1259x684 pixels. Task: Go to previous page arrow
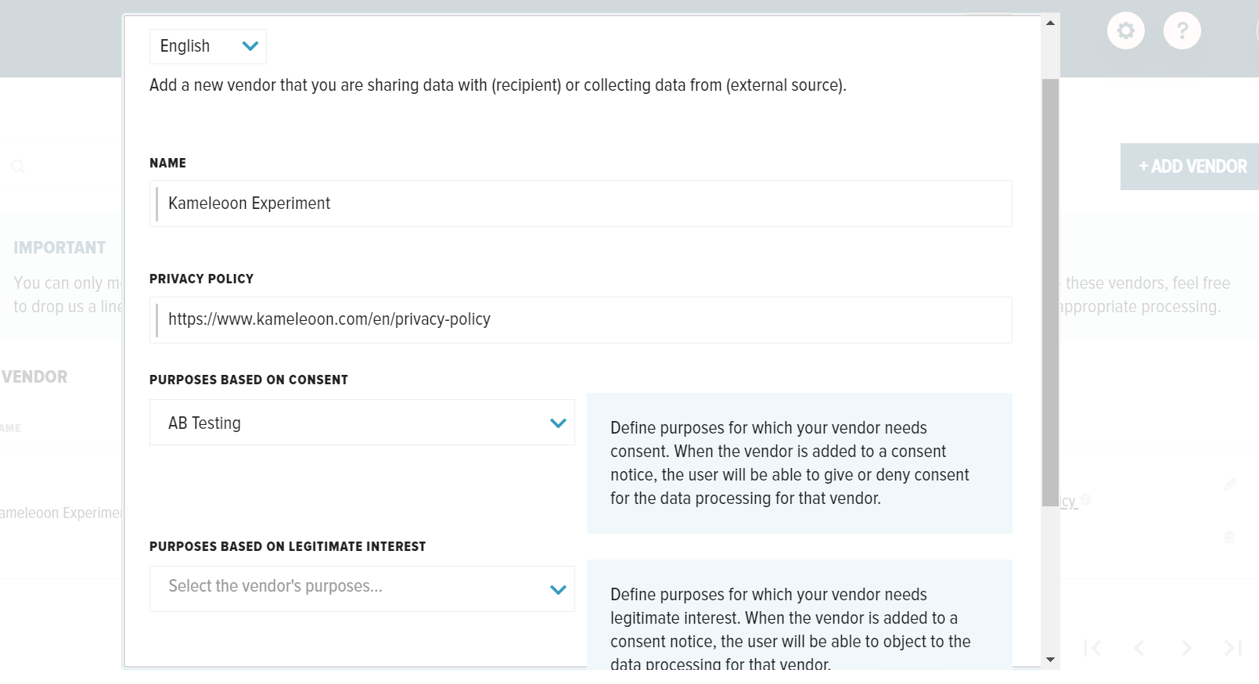[1139, 648]
